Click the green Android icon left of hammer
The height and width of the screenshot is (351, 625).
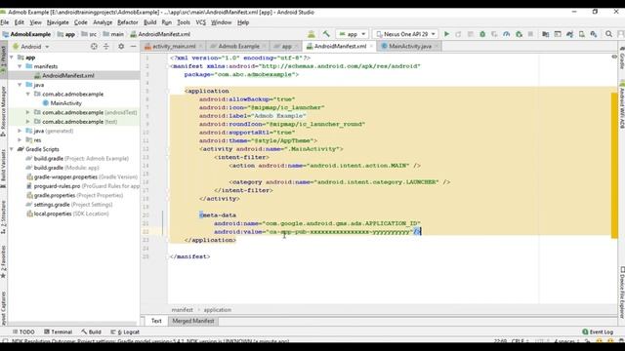click(x=312, y=34)
